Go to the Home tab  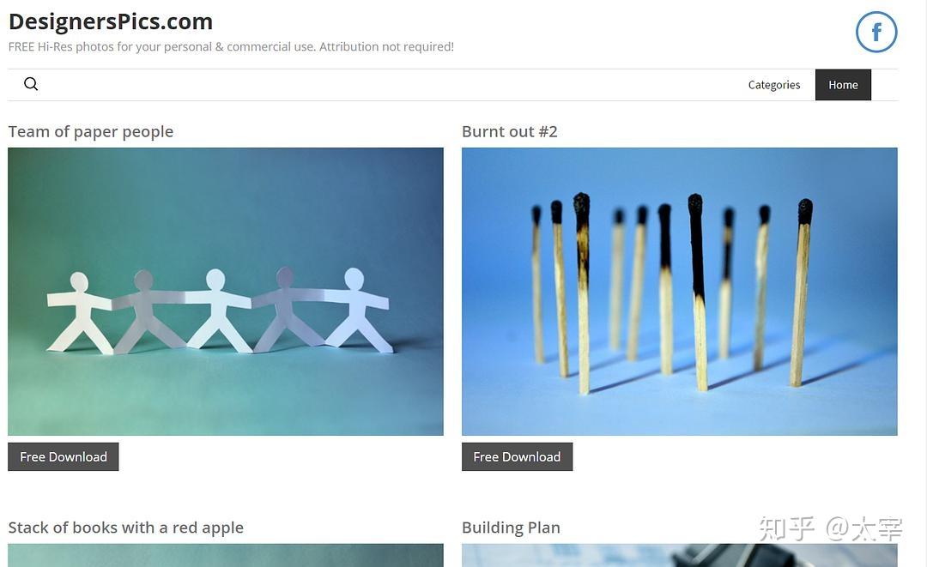843,84
